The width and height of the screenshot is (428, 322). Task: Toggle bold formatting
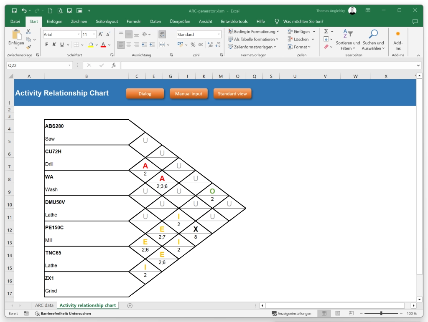[46, 44]
